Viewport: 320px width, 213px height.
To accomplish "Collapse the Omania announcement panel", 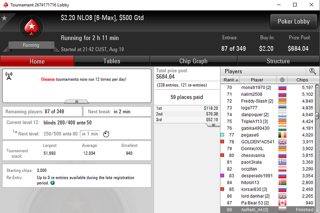I will coord(77,101).
